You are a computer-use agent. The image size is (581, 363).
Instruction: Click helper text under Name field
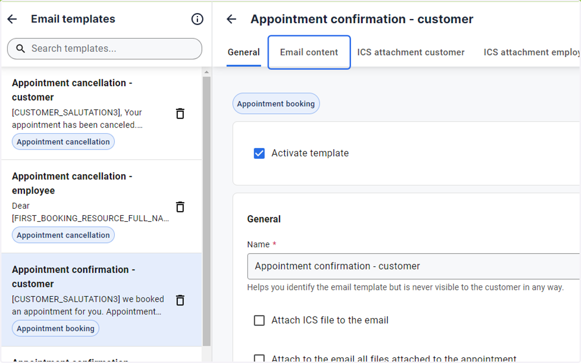(x=405, y=287)
